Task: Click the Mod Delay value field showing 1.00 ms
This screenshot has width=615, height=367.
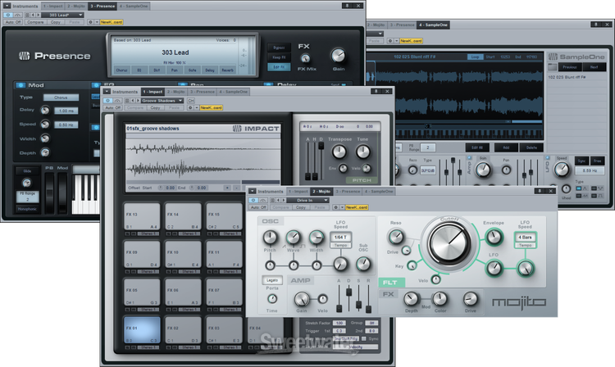Action: pos(66,110)
